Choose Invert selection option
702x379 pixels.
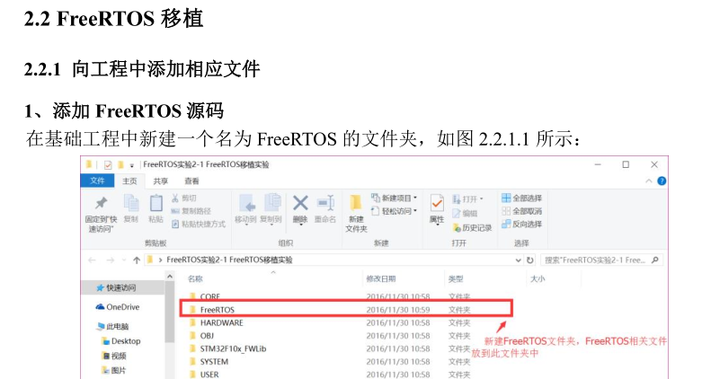click(x=522, y=224)
